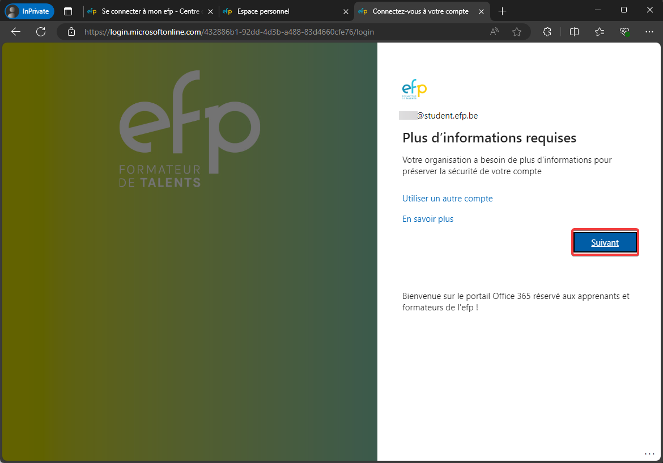Viewport: 663px width, 463px height.
Task: Open the ellipsis options at the page bottom
Action: 649,454
